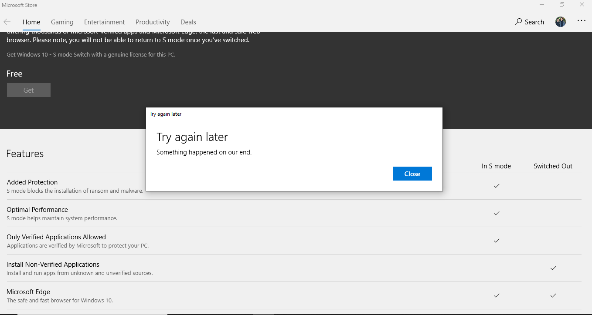Viewport: 592px width, 315px height.
Task: Click the large 'Try again later' dialog heading
Action: (192, 137)
